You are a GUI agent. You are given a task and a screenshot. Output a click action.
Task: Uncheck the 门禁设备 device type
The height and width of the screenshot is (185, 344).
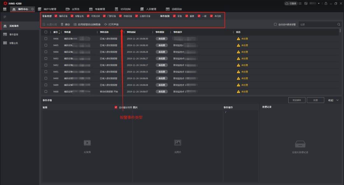pyautogui.click(x=104, y=16)
